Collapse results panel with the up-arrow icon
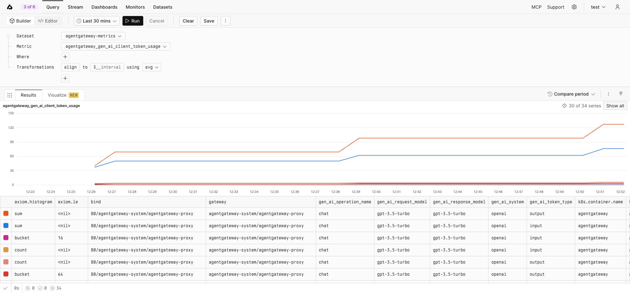 pyautogui.click(x=621, y=94)
